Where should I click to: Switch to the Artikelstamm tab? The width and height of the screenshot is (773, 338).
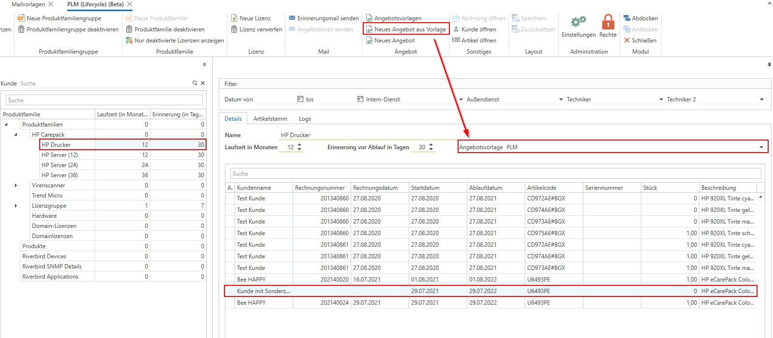click(270, 119)
